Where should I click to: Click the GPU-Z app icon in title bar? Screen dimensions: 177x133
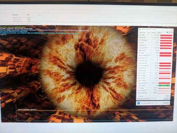[x=139, y=29]
